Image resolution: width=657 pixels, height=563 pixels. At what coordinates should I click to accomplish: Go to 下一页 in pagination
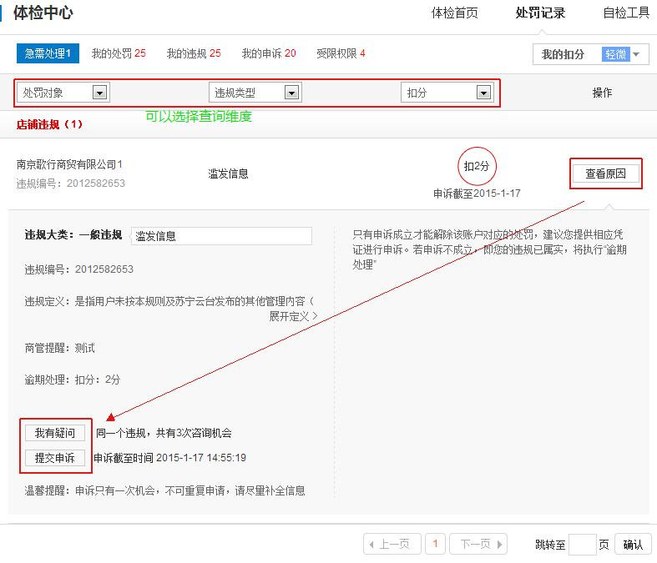coord(478,545)
